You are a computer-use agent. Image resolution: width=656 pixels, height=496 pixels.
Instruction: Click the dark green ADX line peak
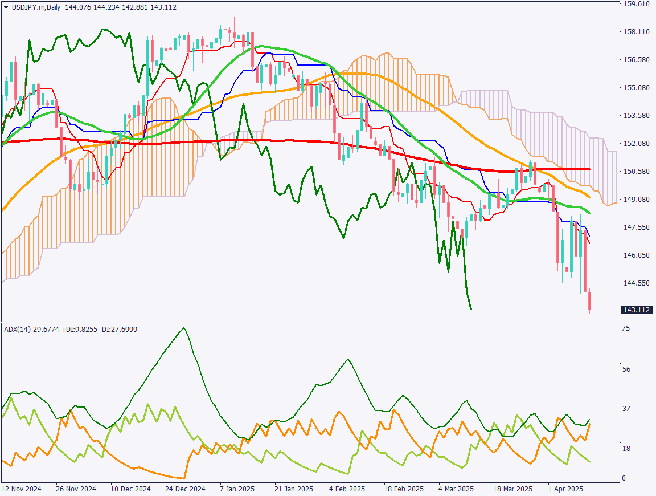(x=183, y=328)
